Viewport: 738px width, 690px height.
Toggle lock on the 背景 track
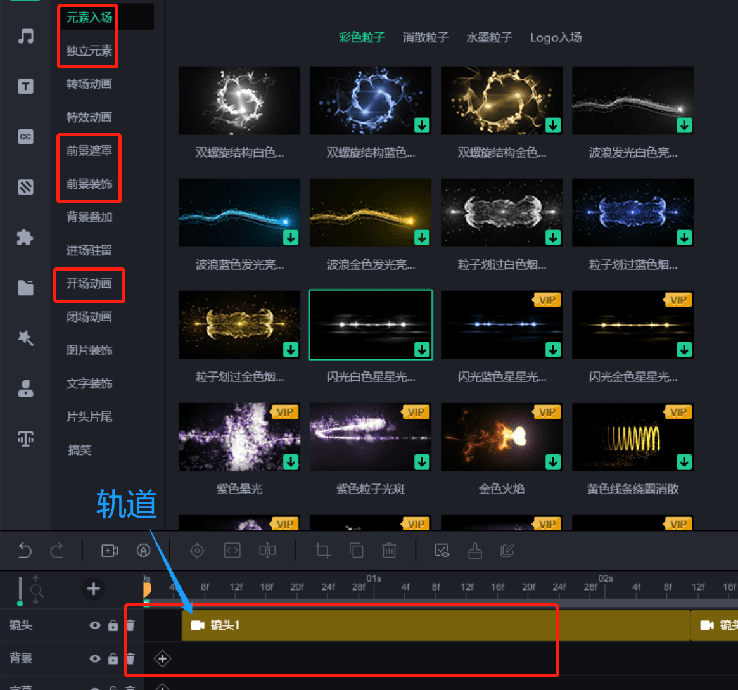113,658
